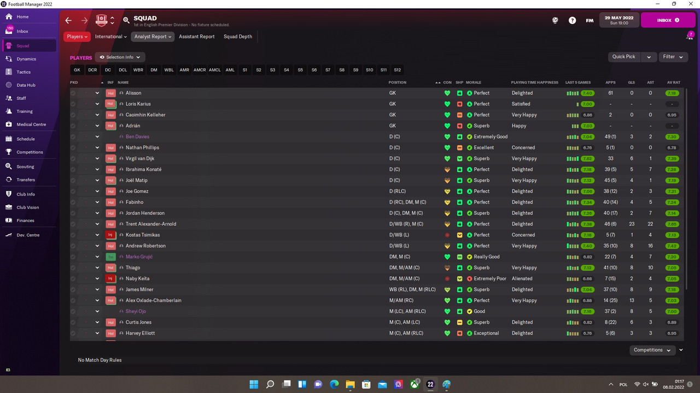Toggle pick circle for Joe Gomez
Image resolution: width=700 pixels, height=393 pixels.
[x=73, y=191]
